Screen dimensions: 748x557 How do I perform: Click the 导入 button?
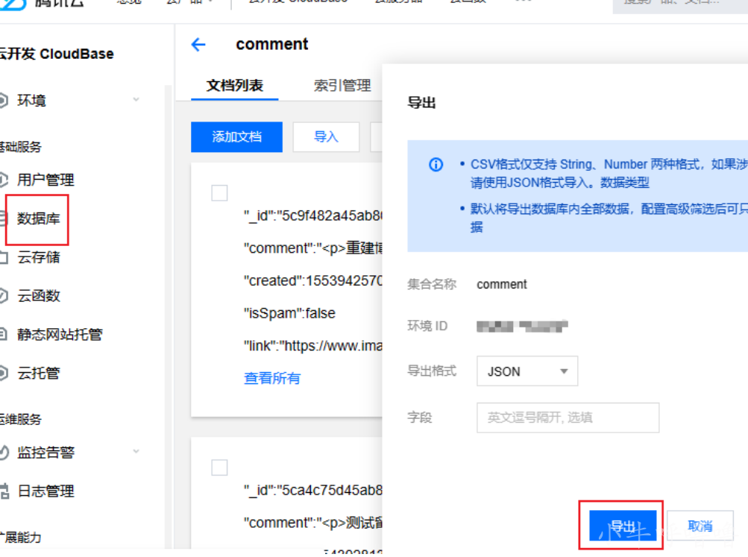point(326,137)
